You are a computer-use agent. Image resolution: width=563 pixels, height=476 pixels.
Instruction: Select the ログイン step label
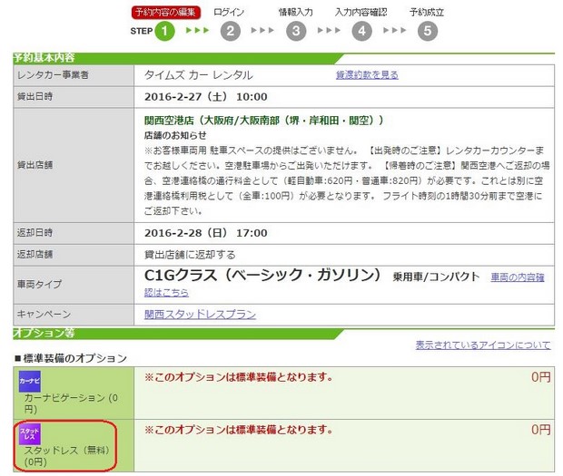tap(229, 12)
